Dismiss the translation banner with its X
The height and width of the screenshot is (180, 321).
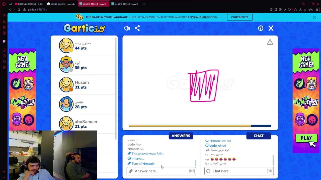pos(314,17)
